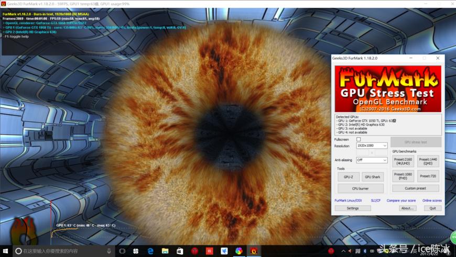This screenshot has height=257, width=456.
Task: Click the colorful circle taskbar icon
Action: [239, 251]
